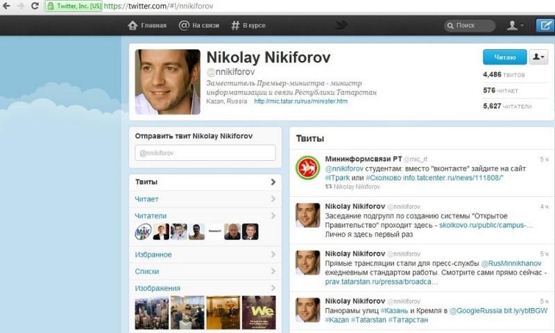Screen dimensions: 555x333
Task: Open third image thumbnail under Изображения
Action: 223,313
